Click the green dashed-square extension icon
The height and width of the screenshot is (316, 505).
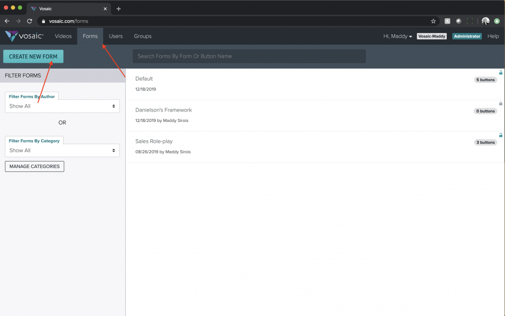point(469,21)
